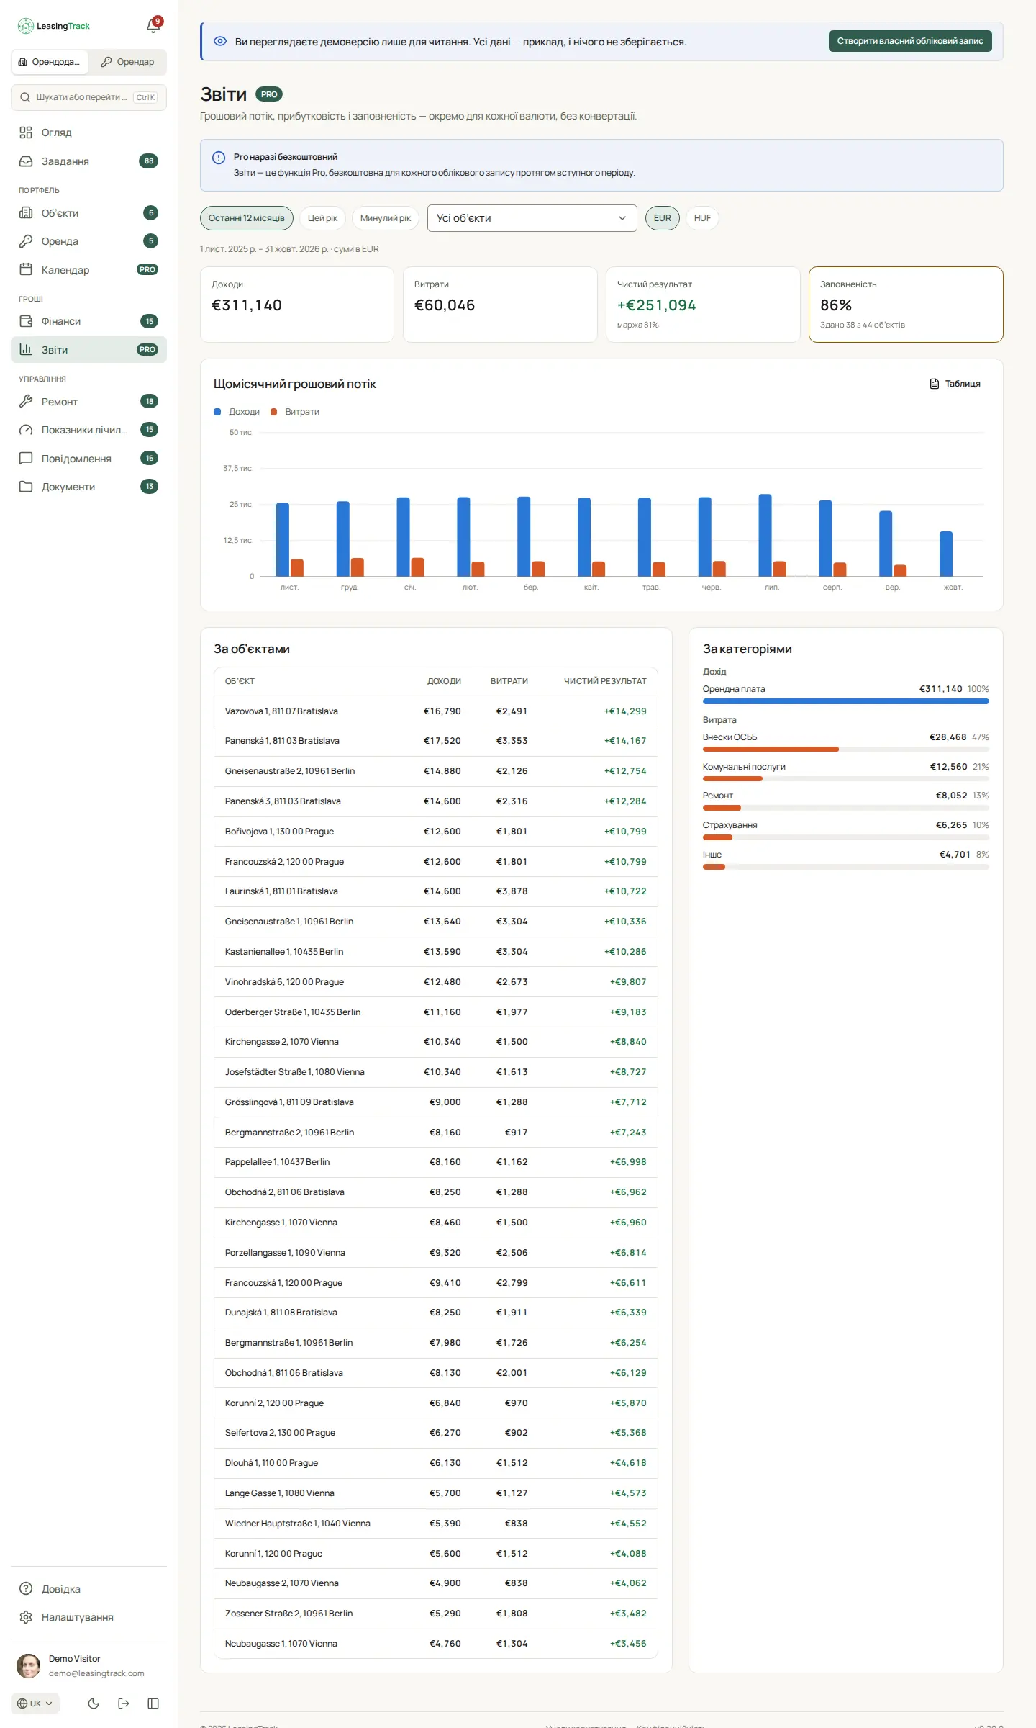Click the logout arrow icon

pos(124,1704)
